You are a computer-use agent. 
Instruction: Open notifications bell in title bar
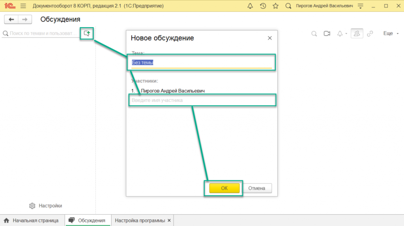tap(250, 6)
